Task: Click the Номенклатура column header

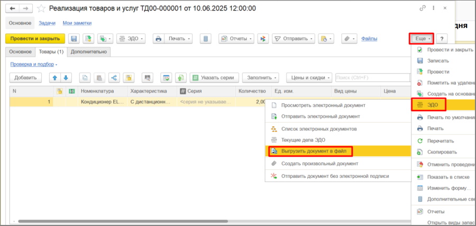Action: pyautogui.click(x=103, y=91)
